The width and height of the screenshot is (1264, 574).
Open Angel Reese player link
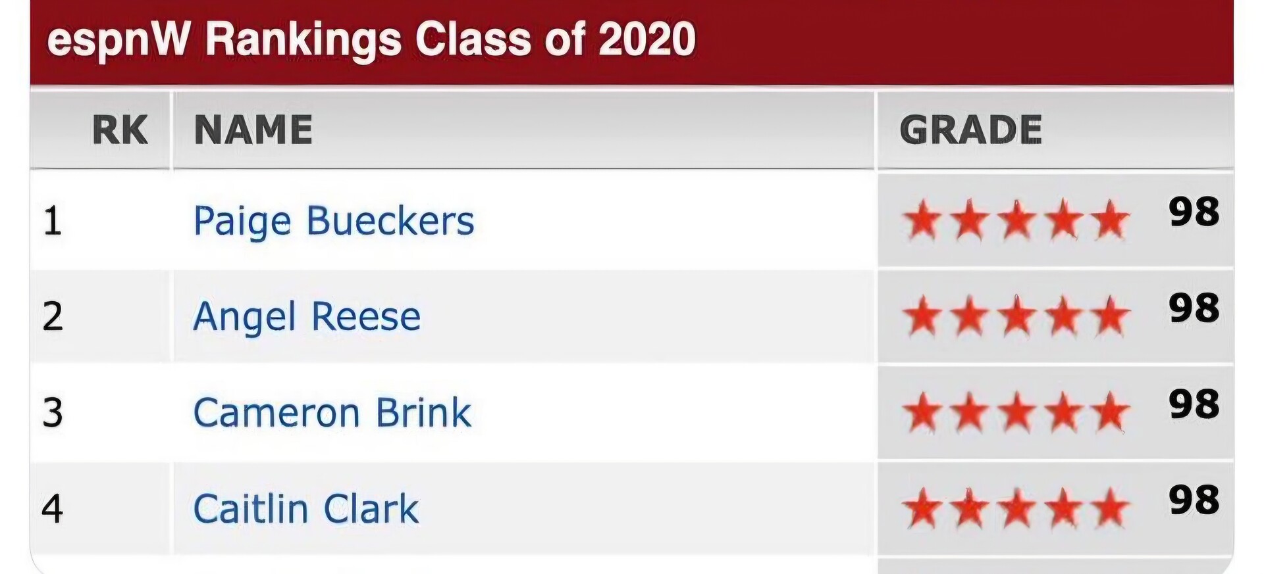(x=307, y=317)
